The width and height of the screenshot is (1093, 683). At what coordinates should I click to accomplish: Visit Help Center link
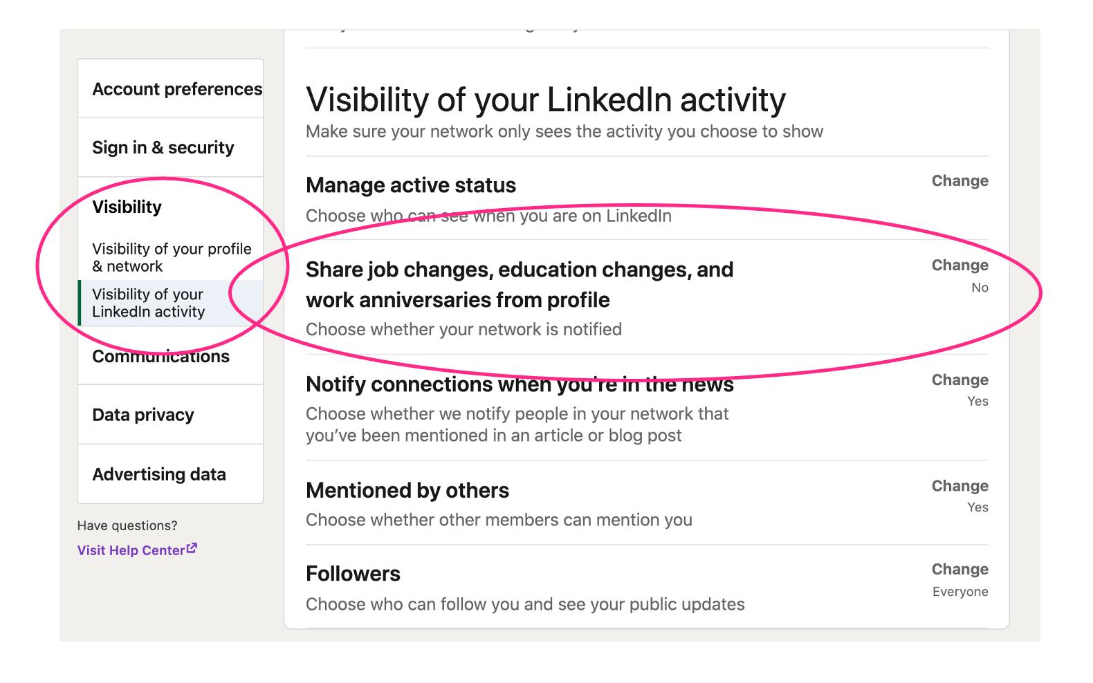(x=131, y=550)
